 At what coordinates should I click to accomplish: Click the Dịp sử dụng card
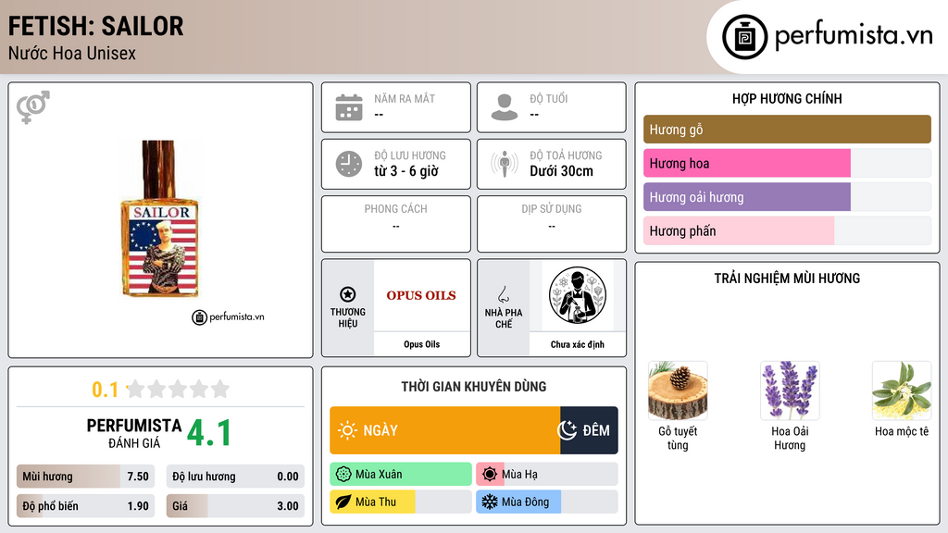(x=552, y=224)
